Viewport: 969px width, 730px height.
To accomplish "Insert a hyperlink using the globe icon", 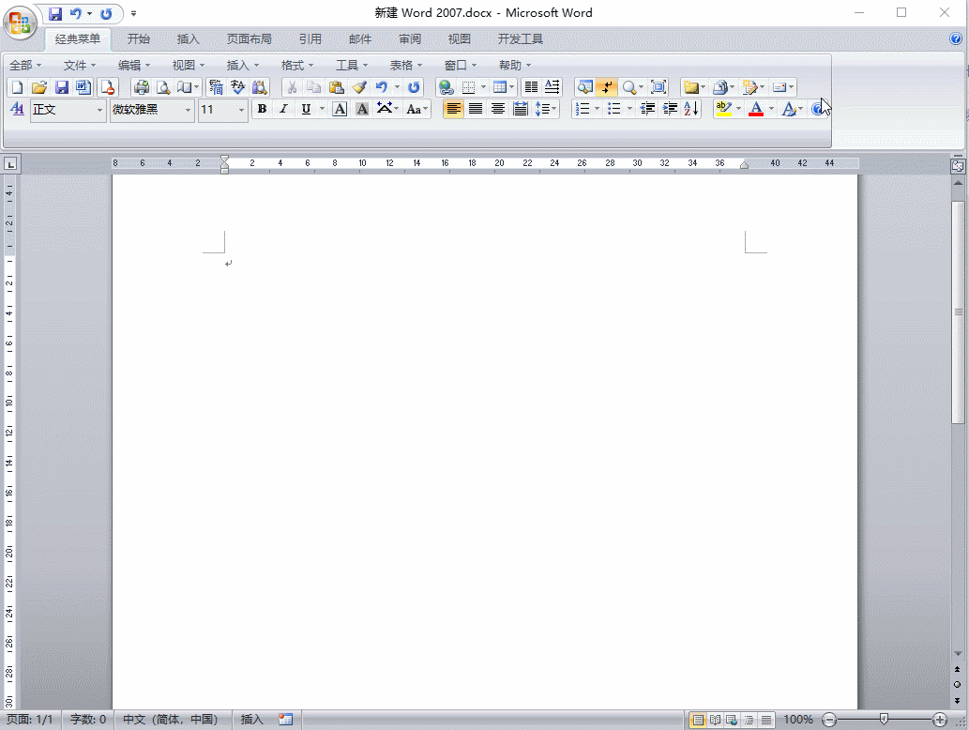I will click(x=447, y=87).
